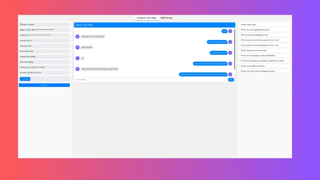Choose 'How many products are out of stock?'
Image resolution: width=320 pixels, height=180 pixels.
click(x=265, y=50)
